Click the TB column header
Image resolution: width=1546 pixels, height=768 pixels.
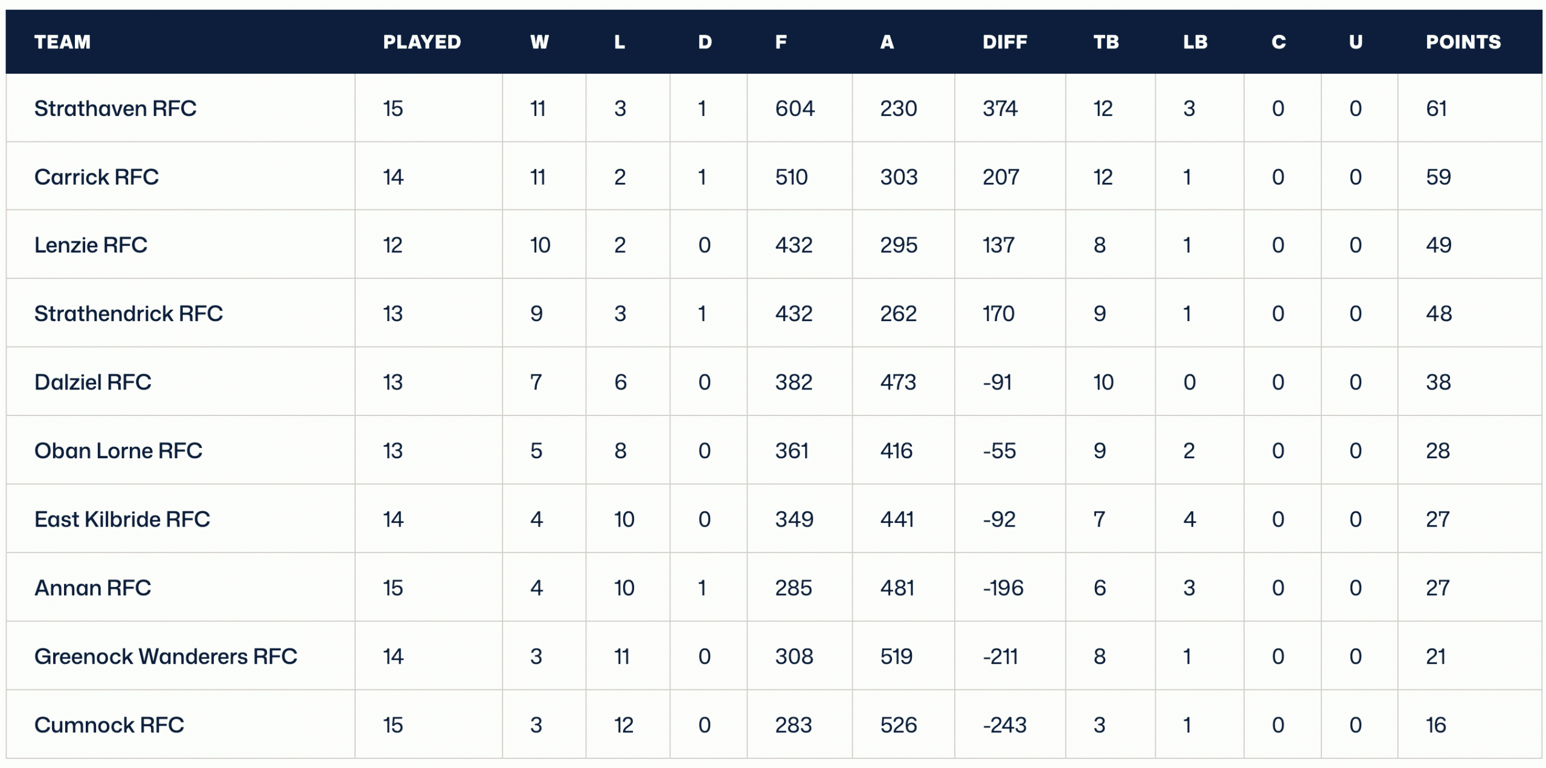pyautogui.click(x=1106, y=42)
